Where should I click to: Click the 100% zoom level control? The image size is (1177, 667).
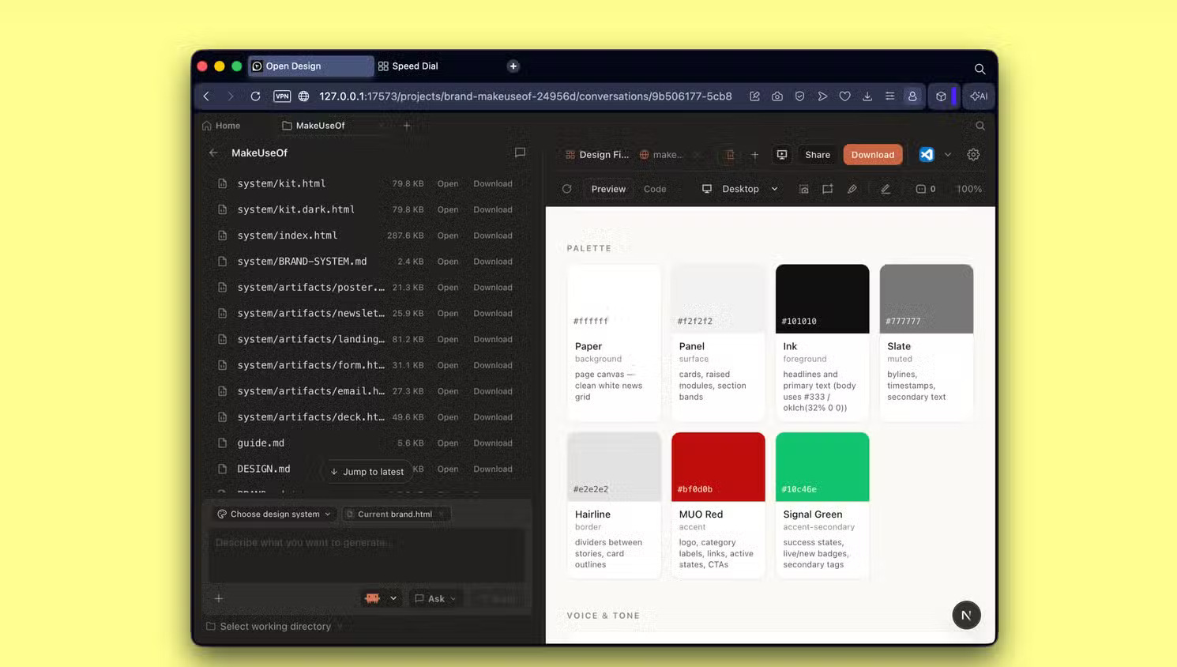point(968,189)
